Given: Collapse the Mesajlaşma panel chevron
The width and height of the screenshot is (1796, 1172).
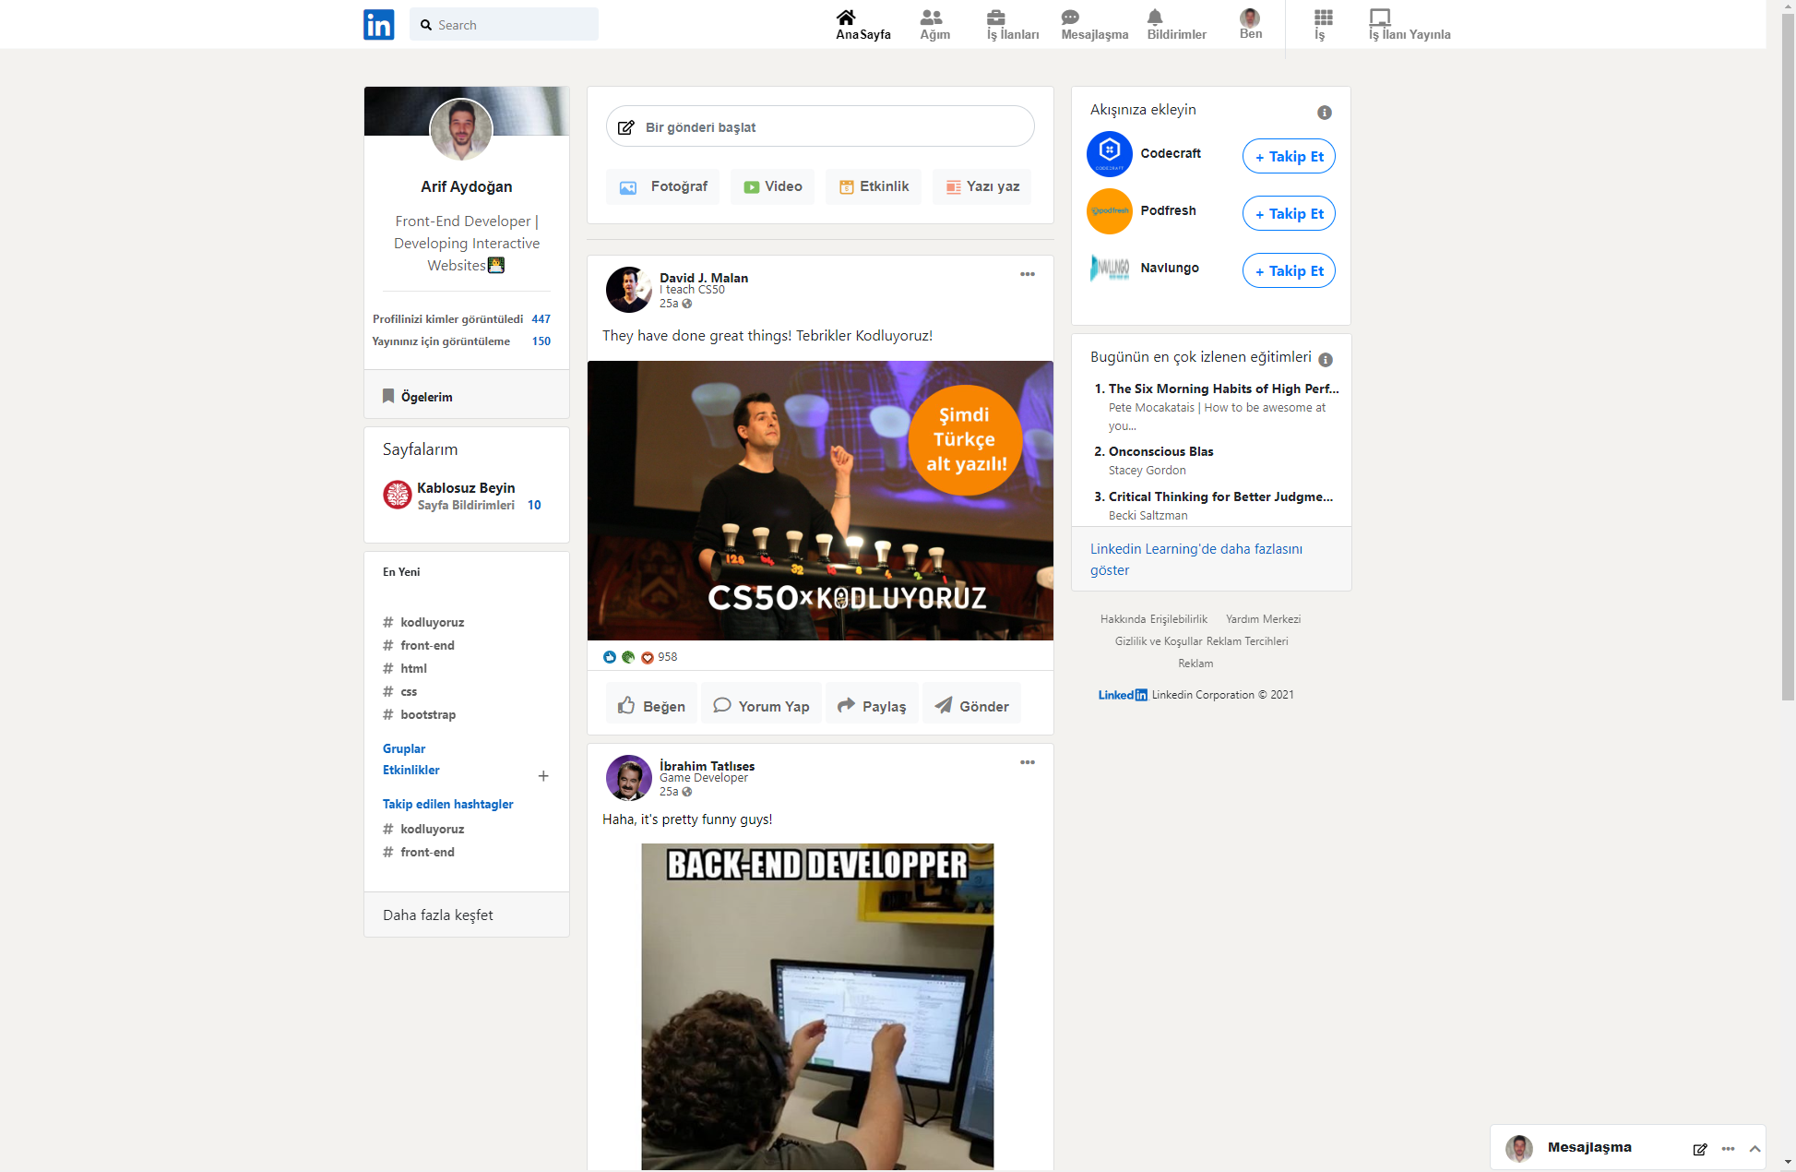Looking at the screenshot, I should click(x=1754, y=1149).
